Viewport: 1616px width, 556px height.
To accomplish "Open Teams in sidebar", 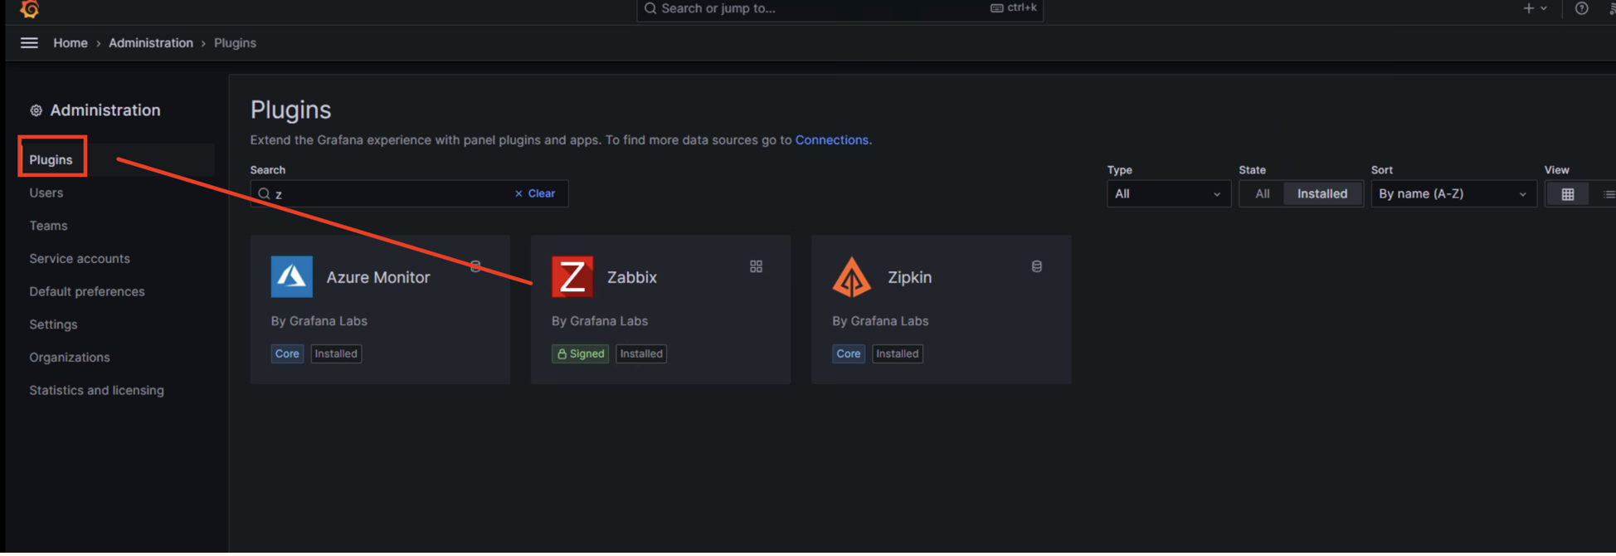I will [x=48, y=226].
